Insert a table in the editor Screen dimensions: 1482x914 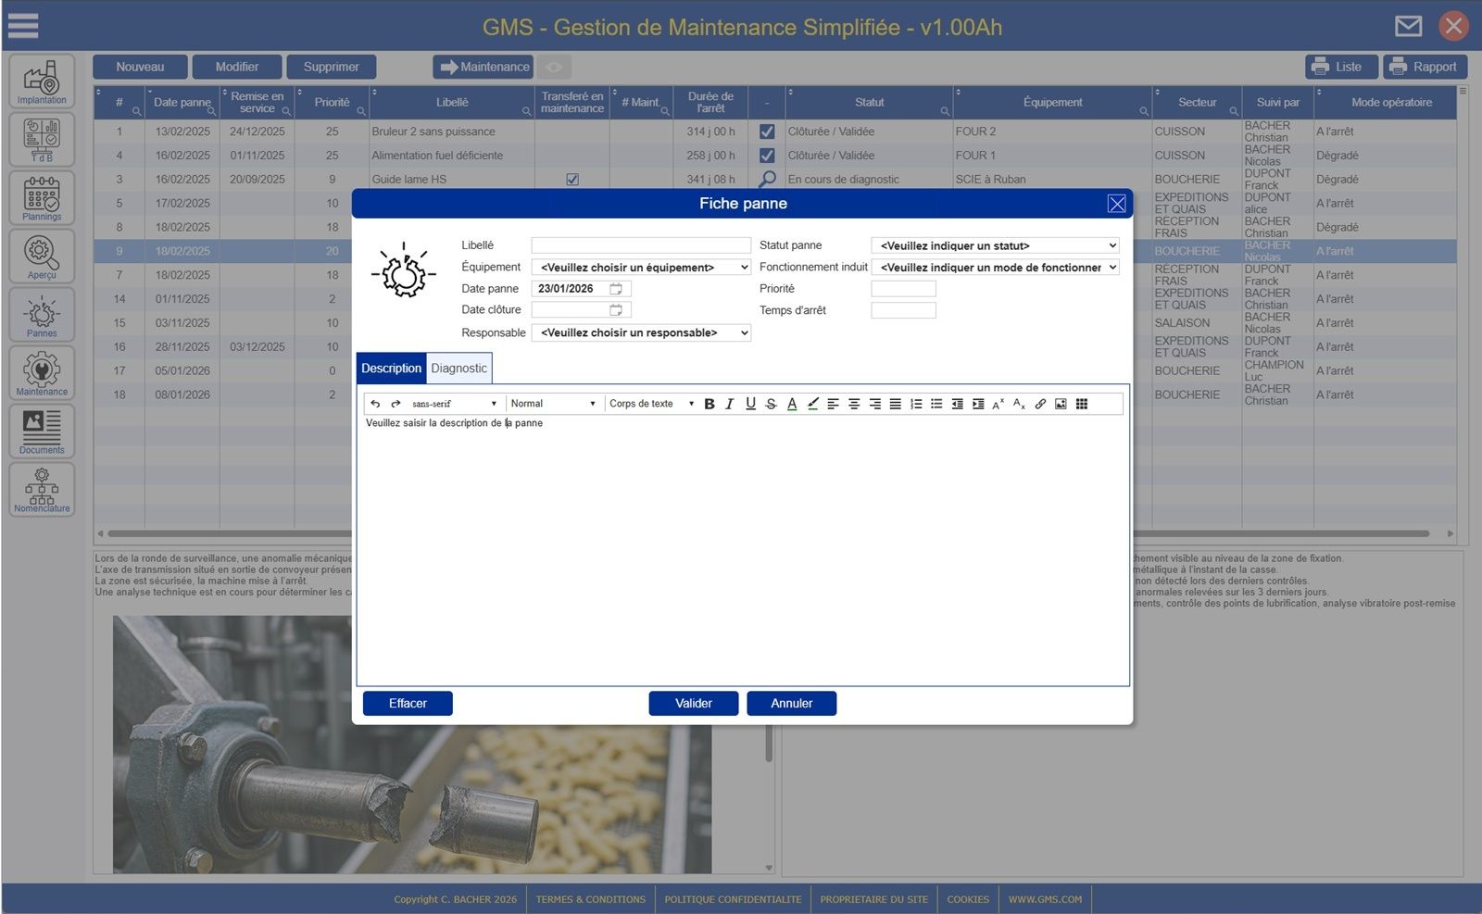[x=1082, y=404]
